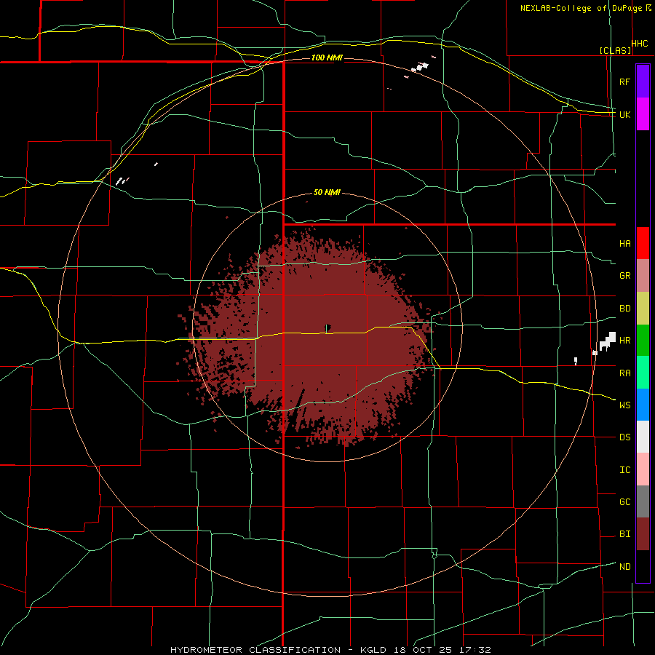Viewport: 655px width, 655px height.
Task: Click the white echo cluster near the 100 NMI label
Action: point(421,67)
